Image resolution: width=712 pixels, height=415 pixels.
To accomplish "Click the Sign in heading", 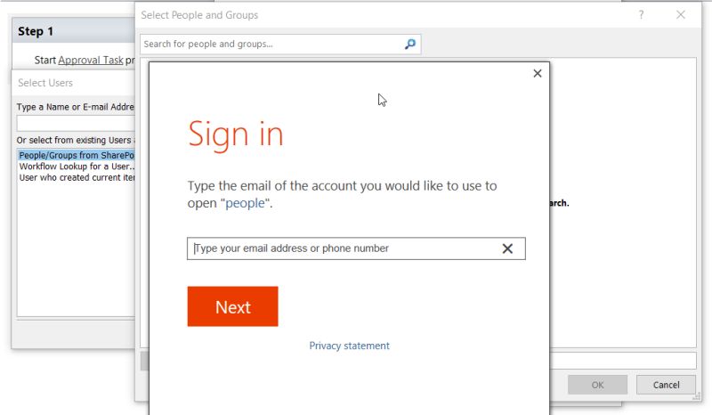I will click(x=236, y=134).
